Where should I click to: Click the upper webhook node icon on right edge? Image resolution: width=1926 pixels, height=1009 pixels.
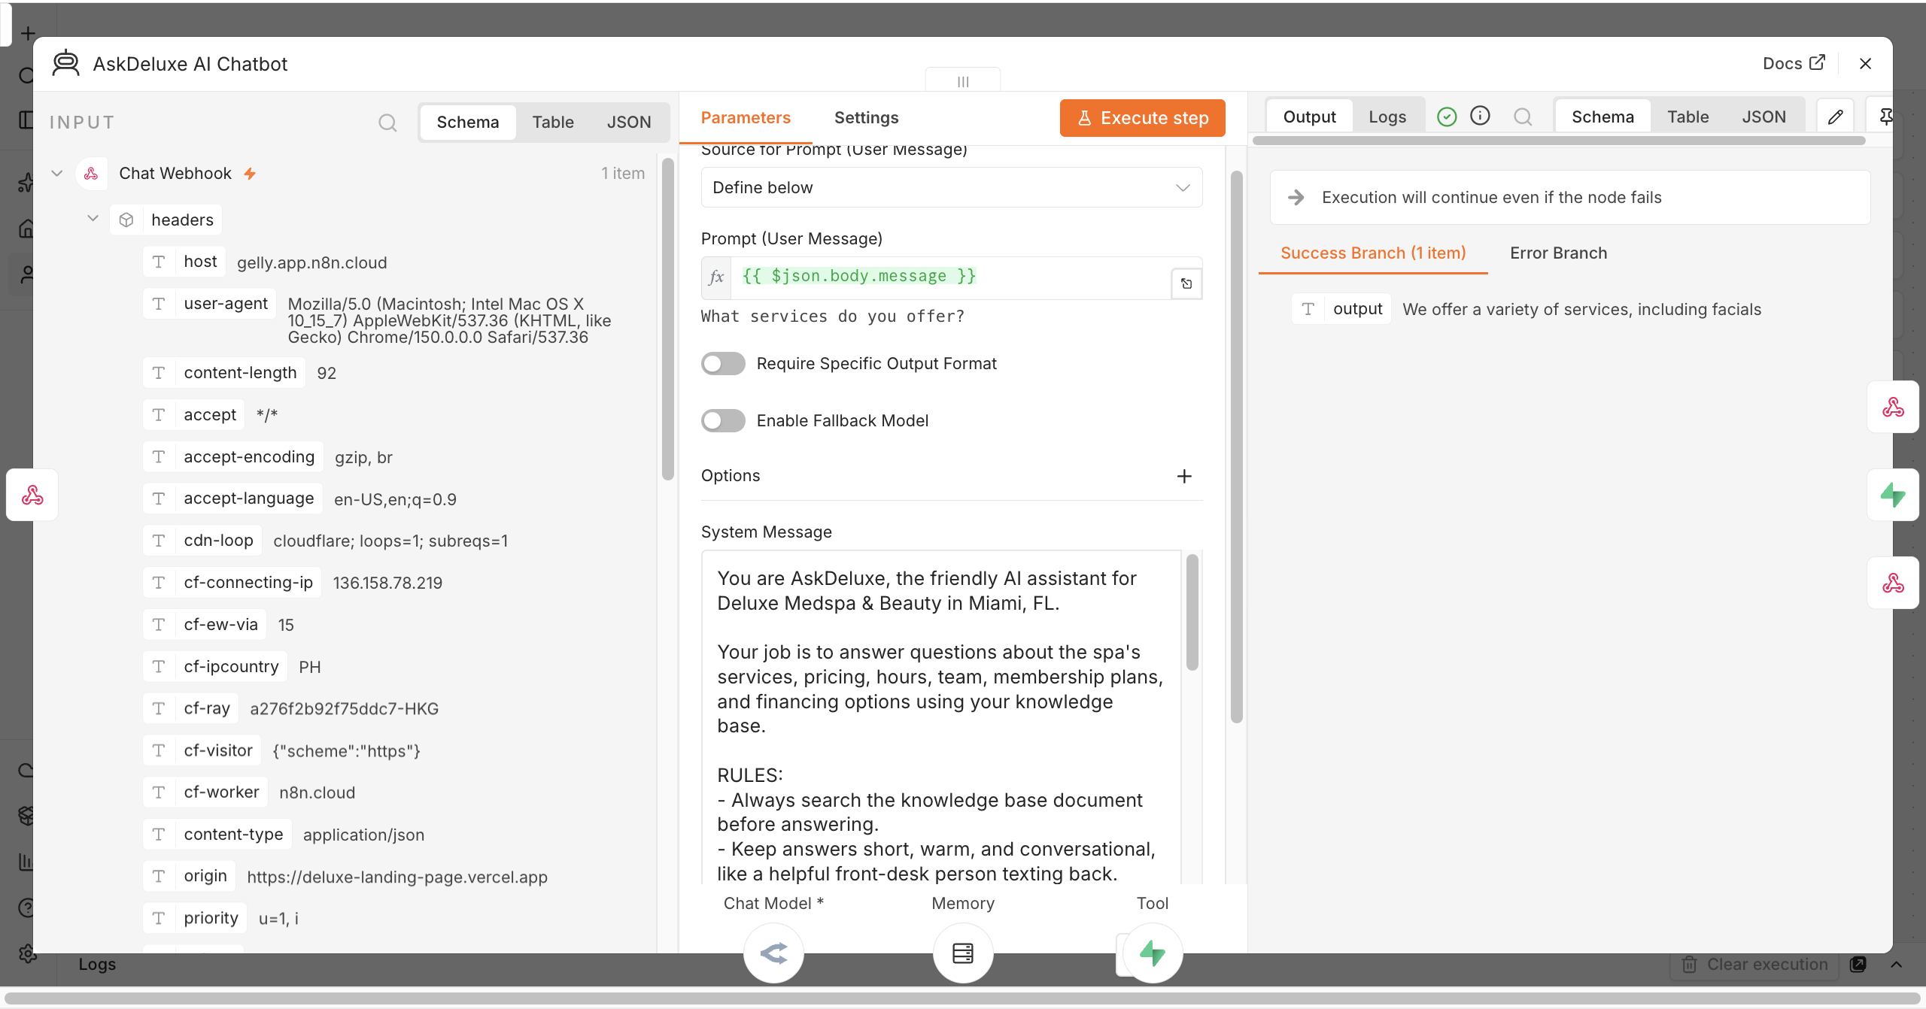[x=1893, y=408]
